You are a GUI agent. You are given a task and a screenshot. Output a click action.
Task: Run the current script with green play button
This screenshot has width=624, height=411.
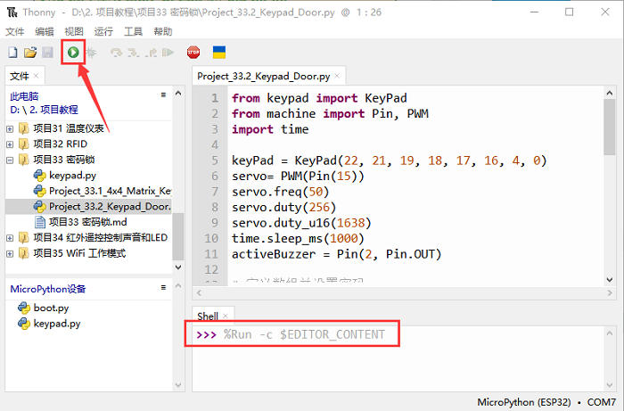[x=73, y=53]
